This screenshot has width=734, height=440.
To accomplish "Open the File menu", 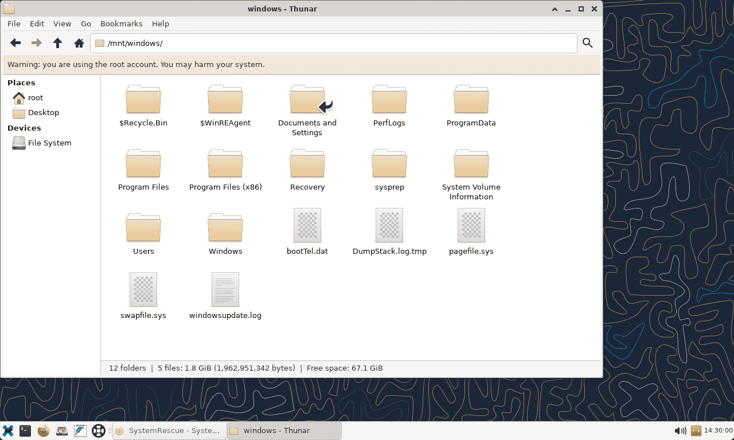I will coord(14,23).
